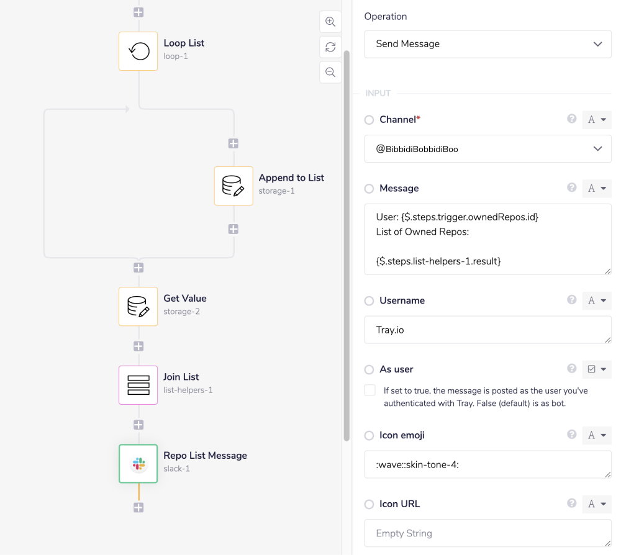621x555 pixels.
Task: Select the Channel field radio circle
Action: coord(369,119)
